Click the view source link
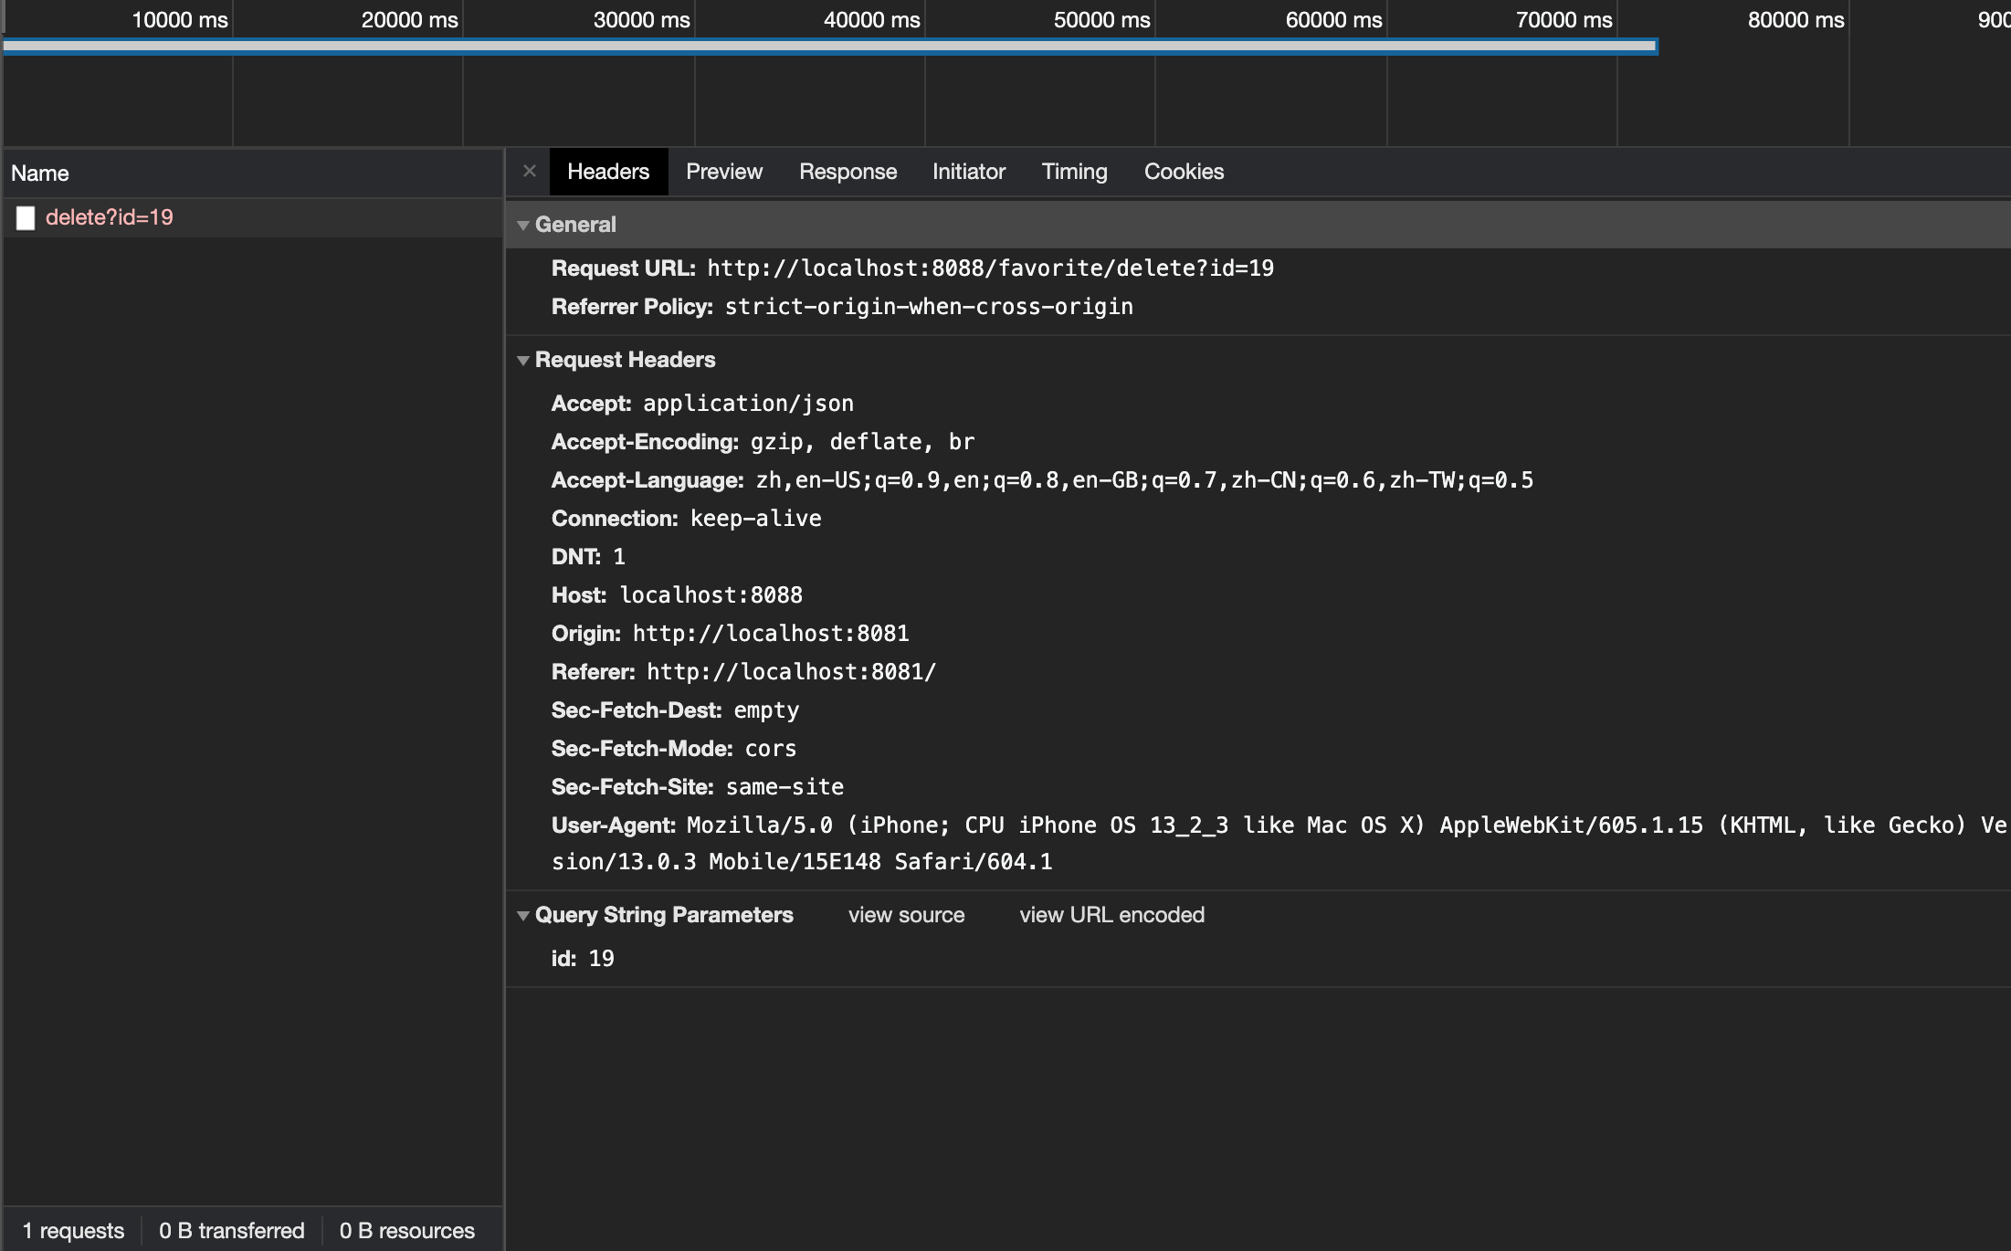2011x1251 pixels. pyautogui.click(x=906, y=915)
